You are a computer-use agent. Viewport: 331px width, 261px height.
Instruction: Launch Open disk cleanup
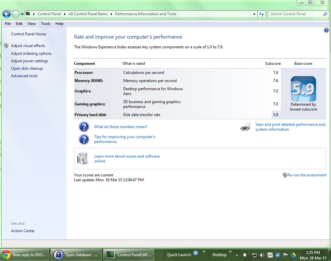27,68
